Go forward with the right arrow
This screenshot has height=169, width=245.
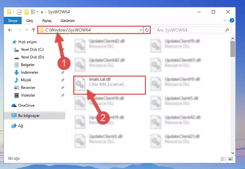19,30
